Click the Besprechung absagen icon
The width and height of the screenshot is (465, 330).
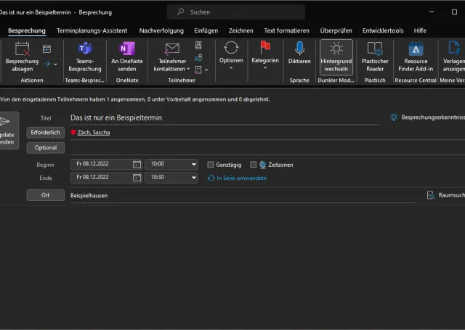pyautogui.click(x=21, y=49)
